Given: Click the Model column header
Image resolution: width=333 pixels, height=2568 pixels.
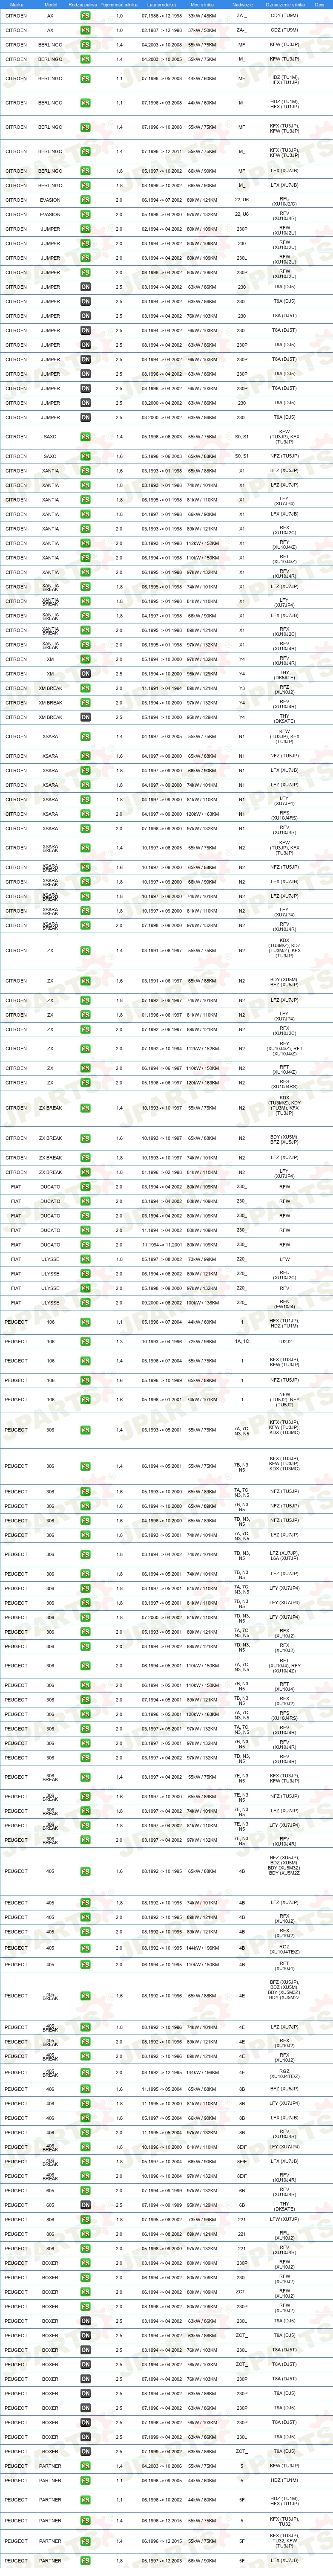Looking at the screenshot, I should coord(51,5).
